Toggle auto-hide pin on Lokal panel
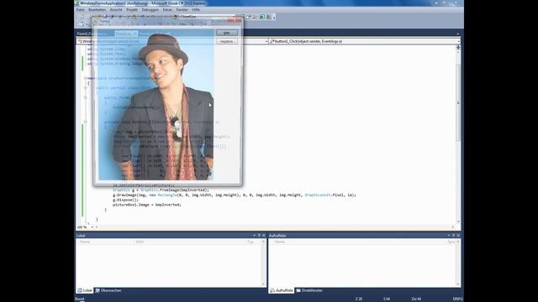This screenshot has height=302, width=538. [259, 235]
